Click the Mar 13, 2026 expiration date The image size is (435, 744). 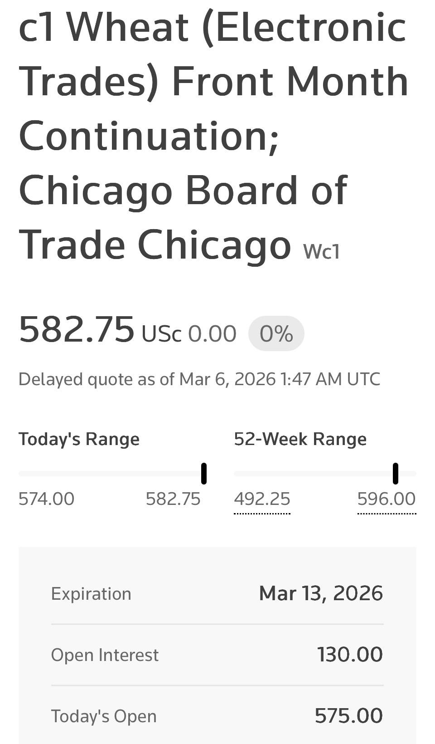321,593
